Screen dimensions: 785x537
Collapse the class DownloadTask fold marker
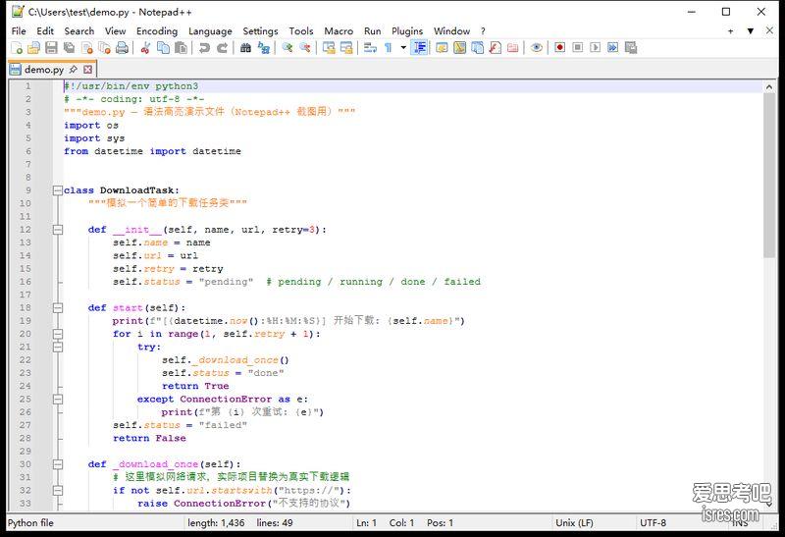point(58,190)
